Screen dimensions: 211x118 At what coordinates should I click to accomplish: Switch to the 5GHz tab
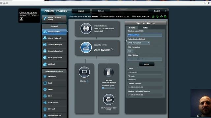(145, 28)
